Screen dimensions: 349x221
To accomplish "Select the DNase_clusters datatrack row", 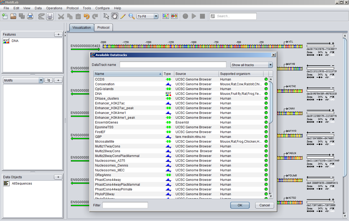I will click(x=181, y=98).
